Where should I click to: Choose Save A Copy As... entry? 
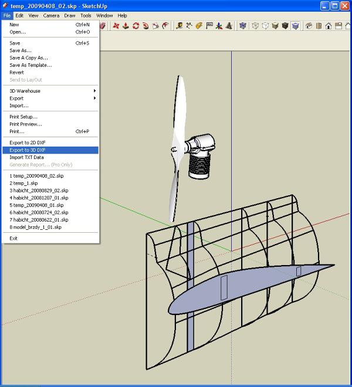click(50, 57)
